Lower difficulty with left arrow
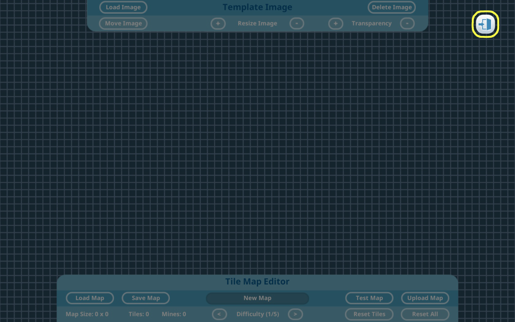 [x=219, y=314]
